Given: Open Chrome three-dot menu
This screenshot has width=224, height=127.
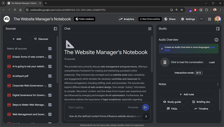Looking at the screenshot, I should 220,10.
